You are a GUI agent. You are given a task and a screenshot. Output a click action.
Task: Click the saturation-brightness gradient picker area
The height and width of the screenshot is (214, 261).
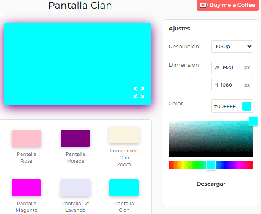pos(211,139)
